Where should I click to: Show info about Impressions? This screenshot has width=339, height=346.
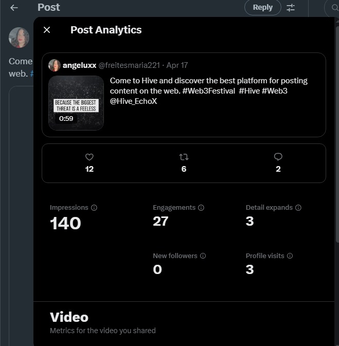94,208
